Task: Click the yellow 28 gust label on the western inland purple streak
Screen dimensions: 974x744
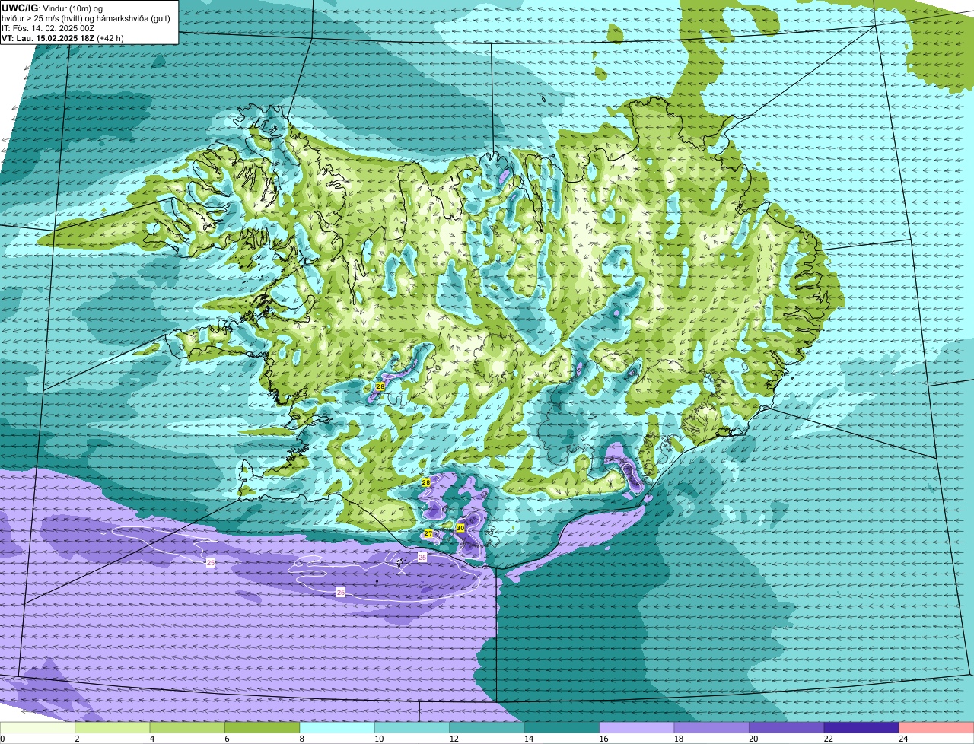Action: 380,387
